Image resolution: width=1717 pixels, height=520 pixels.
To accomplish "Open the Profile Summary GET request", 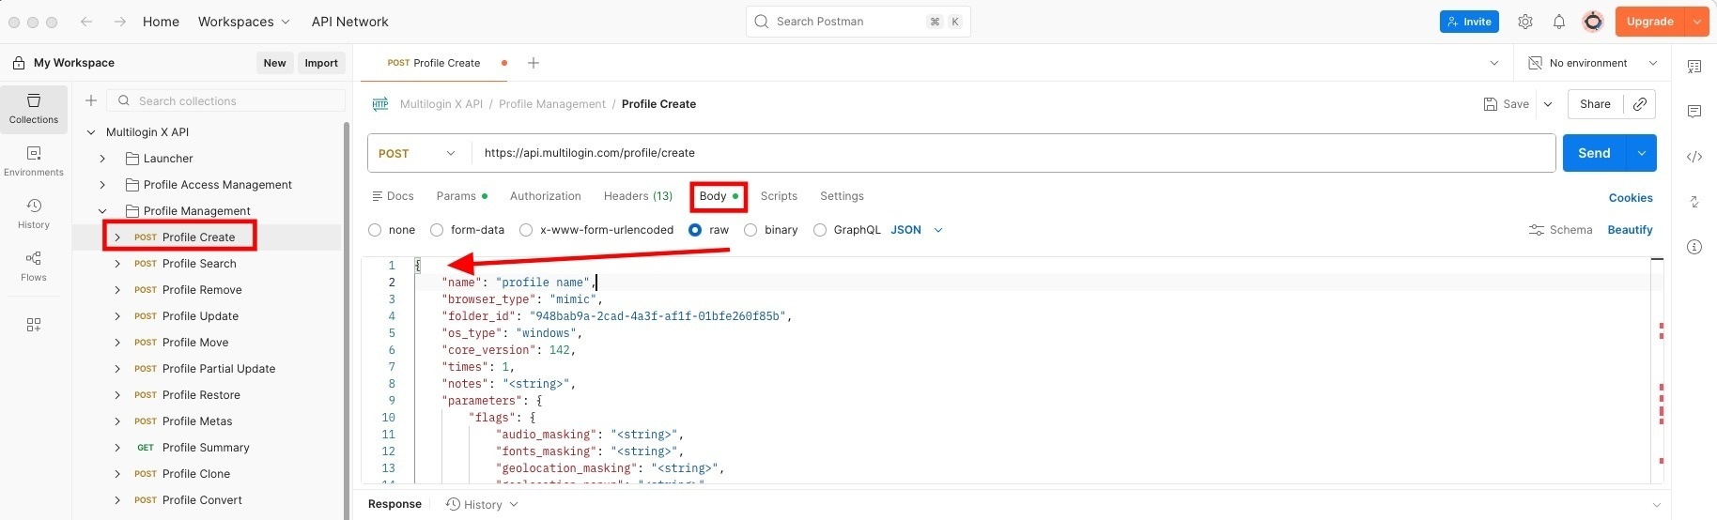I will tap(206, 448).
